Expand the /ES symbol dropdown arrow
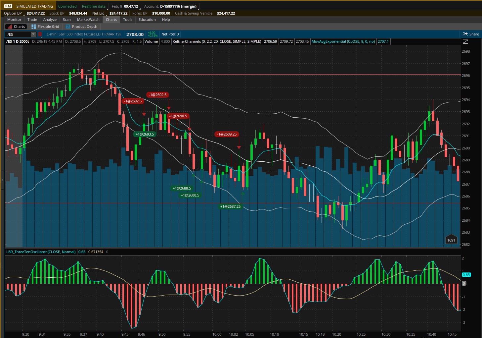482x338 pixels. coord(33,34)
